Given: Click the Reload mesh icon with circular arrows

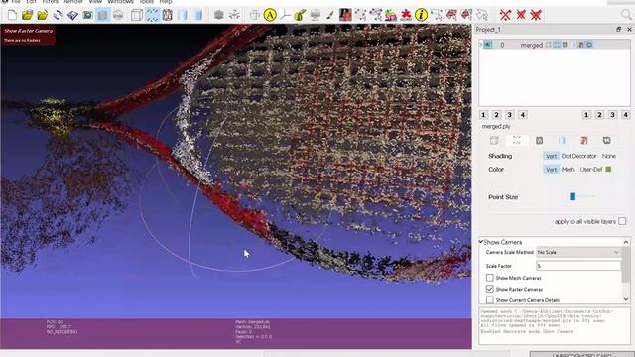Looking at the screenshot, I should (58, 16).
